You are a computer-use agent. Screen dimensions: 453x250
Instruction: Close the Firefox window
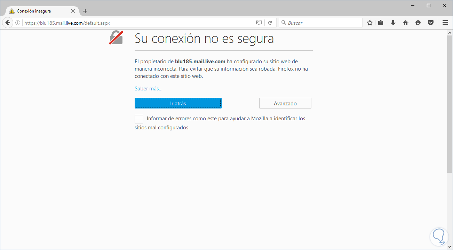click(x=445, y=6)
